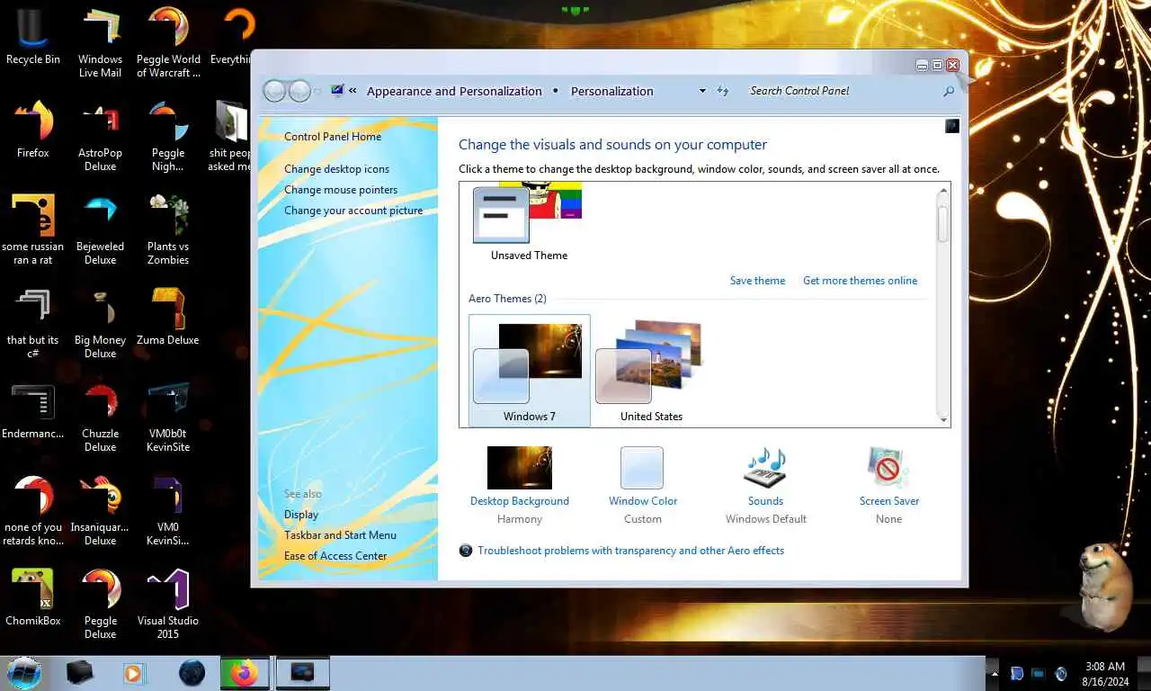
Task: Open recent pages dropdown beside Forward
Action: click(x=317, y=92)
